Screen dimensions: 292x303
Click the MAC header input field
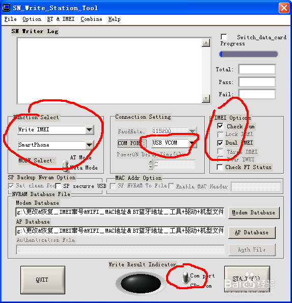(256, 187)
